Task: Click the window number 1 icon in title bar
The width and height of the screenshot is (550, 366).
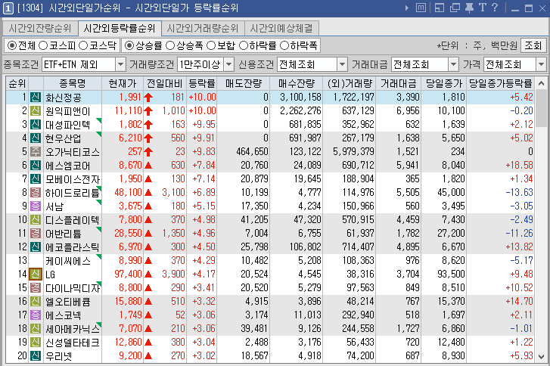Action: coord(8,8)
